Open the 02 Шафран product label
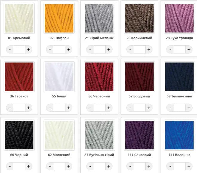 [x=59, y=38]
